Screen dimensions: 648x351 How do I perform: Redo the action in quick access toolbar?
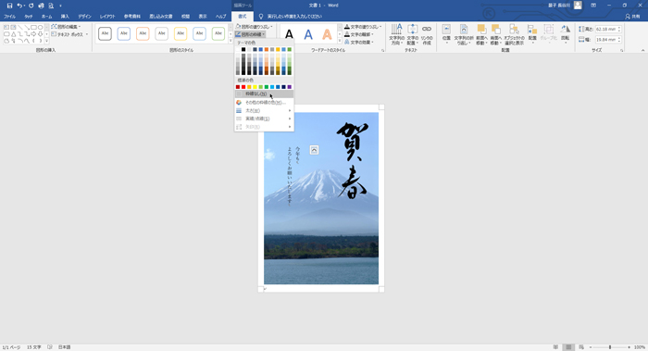pos(31,6)
